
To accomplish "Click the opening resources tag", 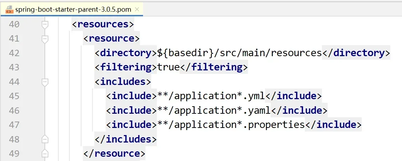I will [103, 25].
